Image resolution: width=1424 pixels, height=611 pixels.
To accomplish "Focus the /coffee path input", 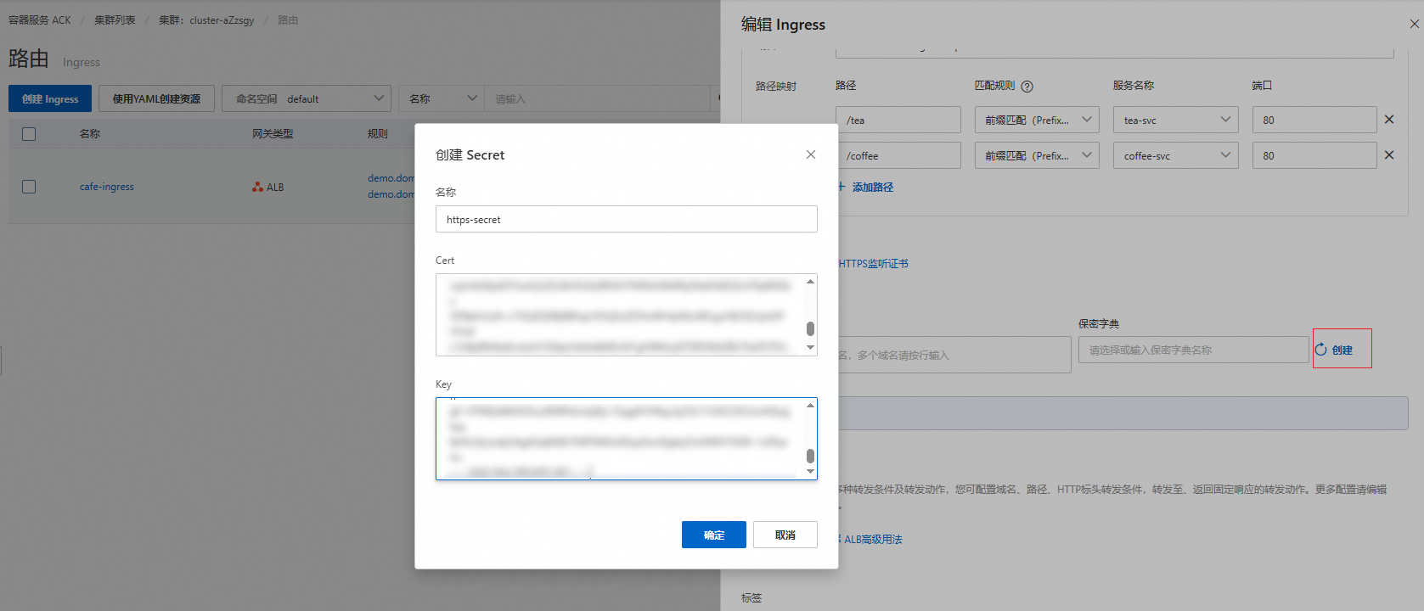I will point(898,155).
